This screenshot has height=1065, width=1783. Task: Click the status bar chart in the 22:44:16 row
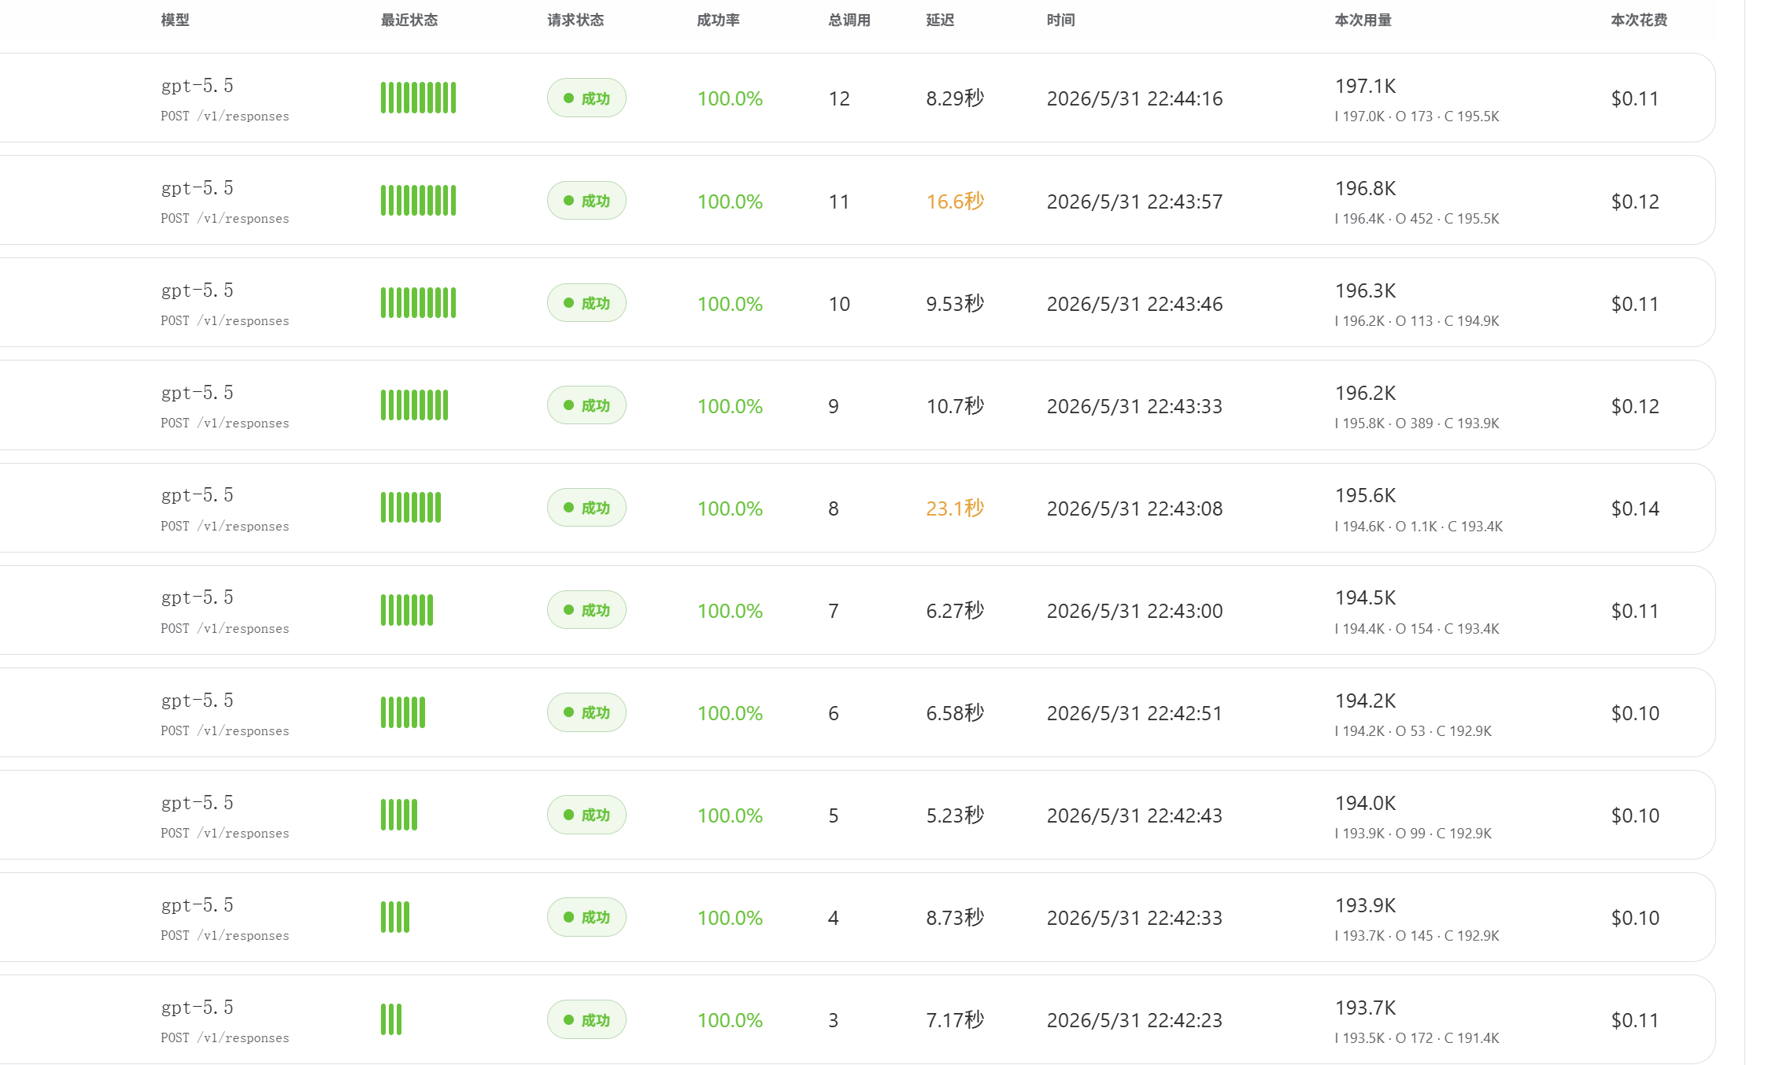tap(418, 98)
